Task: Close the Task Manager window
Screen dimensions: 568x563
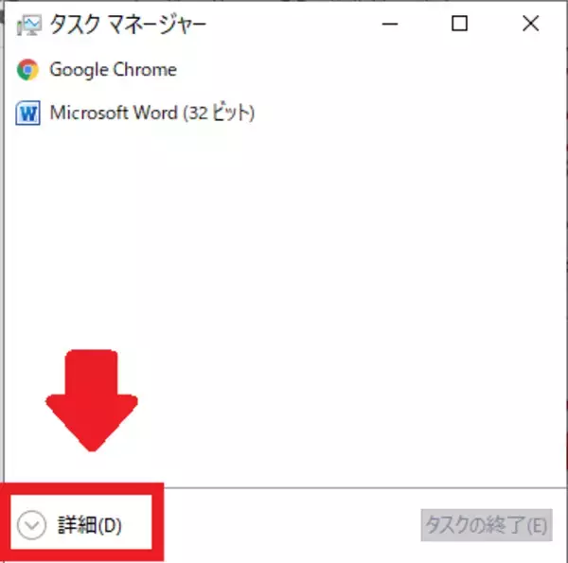Action: [531, 24]
